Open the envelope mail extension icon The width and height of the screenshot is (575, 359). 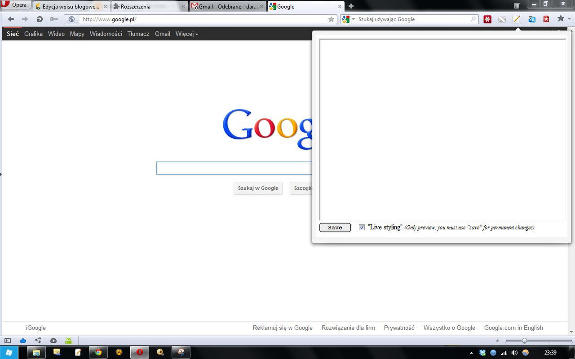502,19
